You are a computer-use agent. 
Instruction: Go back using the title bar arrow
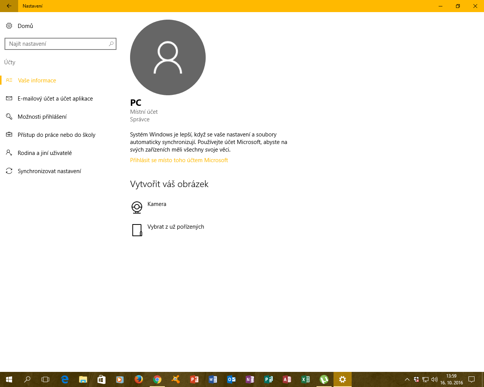[x=9, y=6]
